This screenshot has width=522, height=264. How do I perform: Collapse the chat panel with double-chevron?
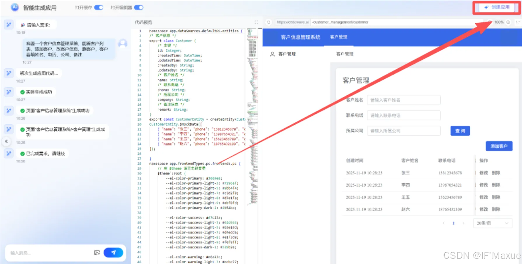coord(6,141)
